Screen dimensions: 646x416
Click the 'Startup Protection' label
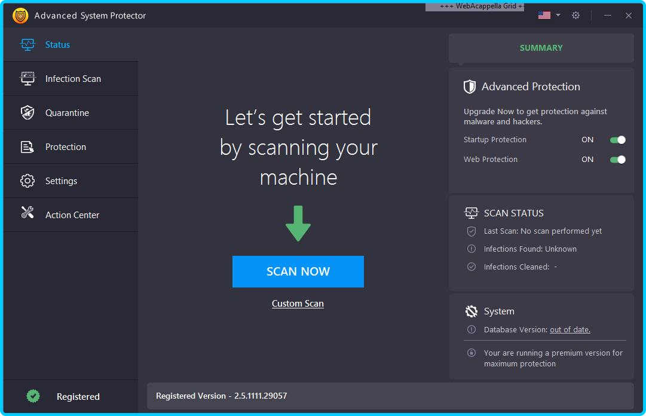pyautogui.click(x=495, y=140)
